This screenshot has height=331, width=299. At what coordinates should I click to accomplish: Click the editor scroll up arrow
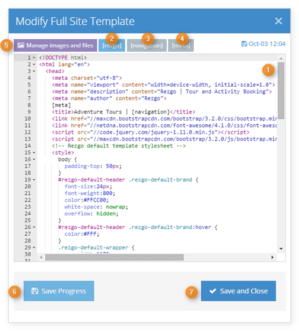(281, 58)
